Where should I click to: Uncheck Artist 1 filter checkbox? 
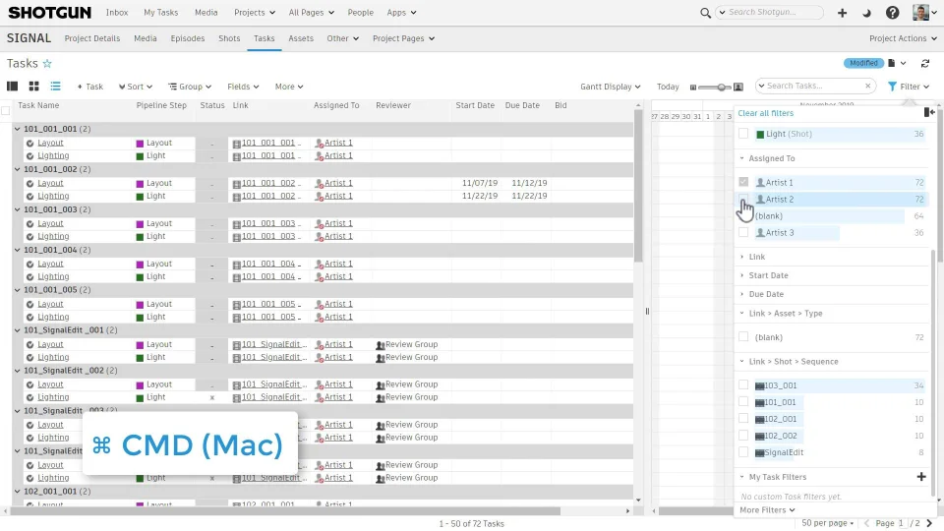(x=743, y=182)
